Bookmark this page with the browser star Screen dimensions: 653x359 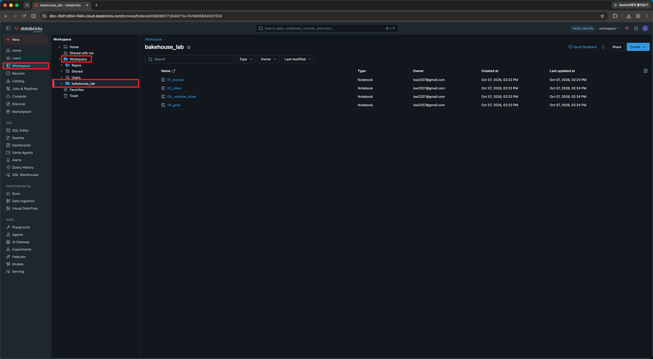point(602,16)
